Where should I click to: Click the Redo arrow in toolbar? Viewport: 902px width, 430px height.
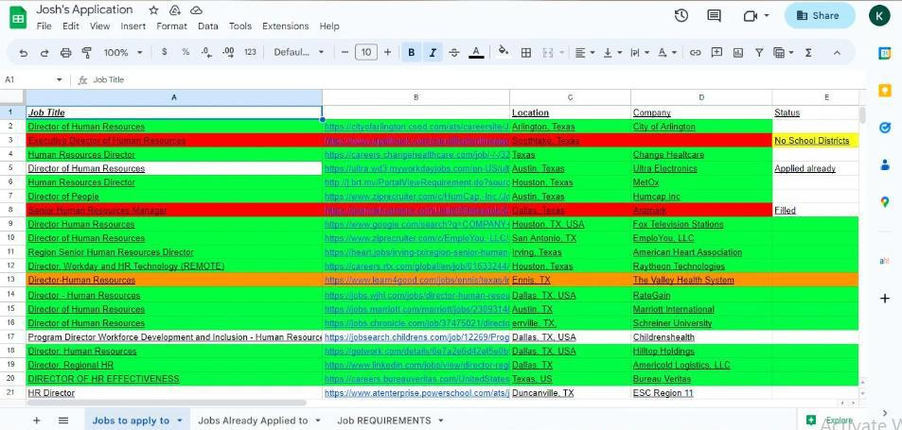tap(44, 53)
